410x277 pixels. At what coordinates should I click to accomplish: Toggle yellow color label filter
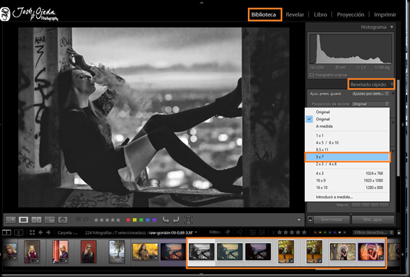[320, 233]
